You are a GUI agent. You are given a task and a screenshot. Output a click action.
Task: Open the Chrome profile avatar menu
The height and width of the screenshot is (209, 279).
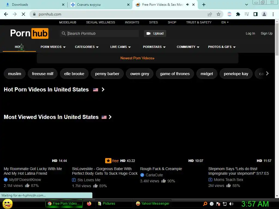click(x=264, y=14)
